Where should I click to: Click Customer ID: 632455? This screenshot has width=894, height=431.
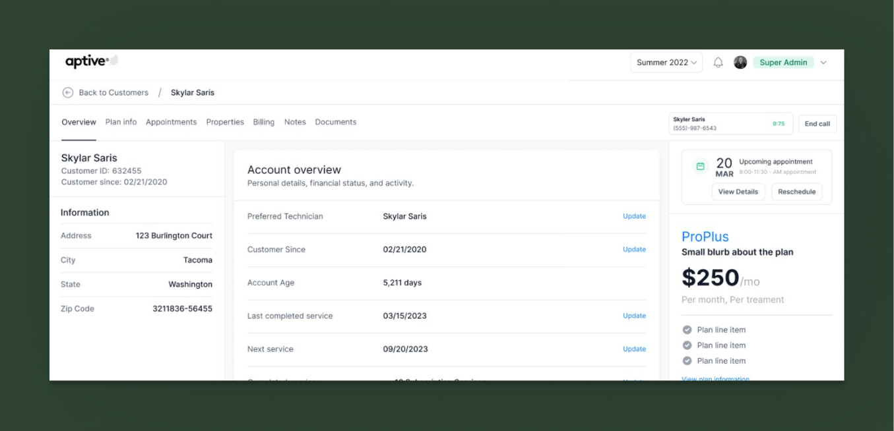(101, 171)
